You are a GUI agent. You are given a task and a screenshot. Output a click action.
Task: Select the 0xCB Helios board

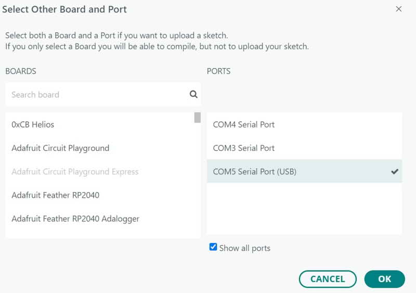pos(33,124)
